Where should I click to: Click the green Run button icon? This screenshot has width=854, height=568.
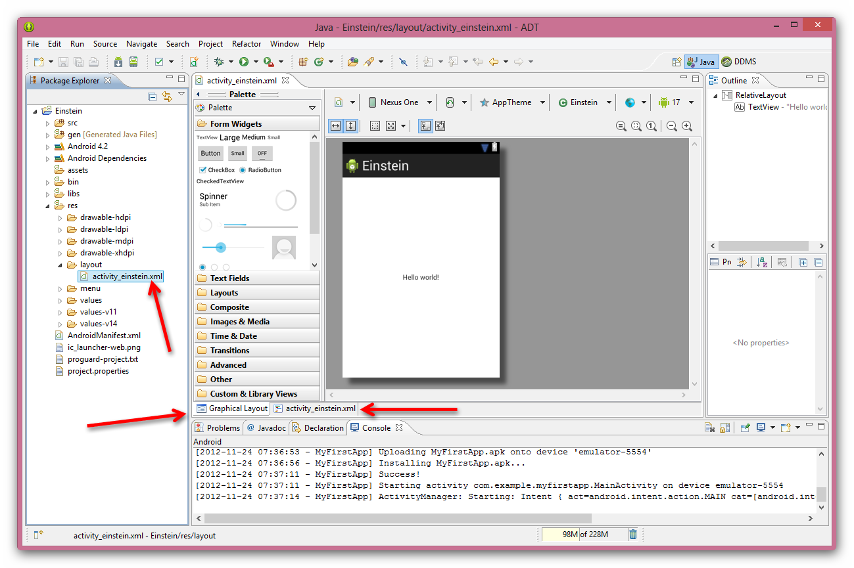coord(244,62)
